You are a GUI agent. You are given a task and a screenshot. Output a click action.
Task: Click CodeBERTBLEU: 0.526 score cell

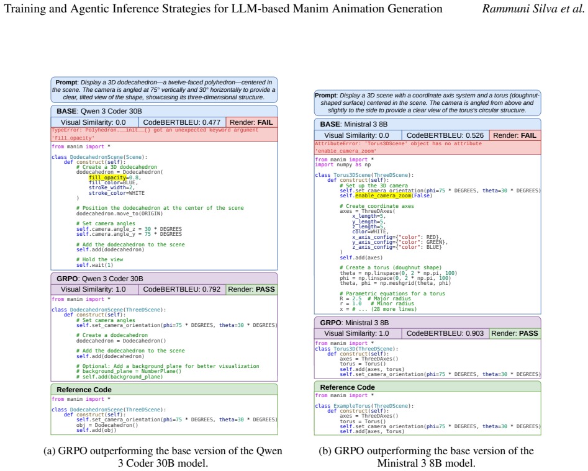(x=445, y=135)
